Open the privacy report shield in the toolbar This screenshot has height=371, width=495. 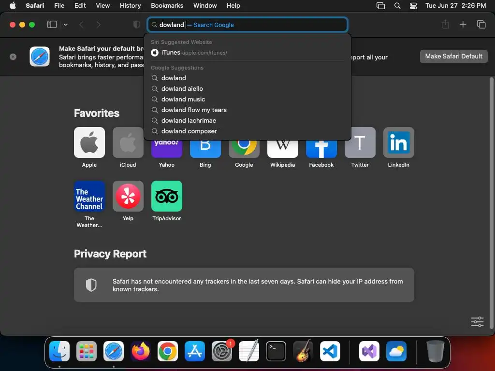click(x=137, y=25)
